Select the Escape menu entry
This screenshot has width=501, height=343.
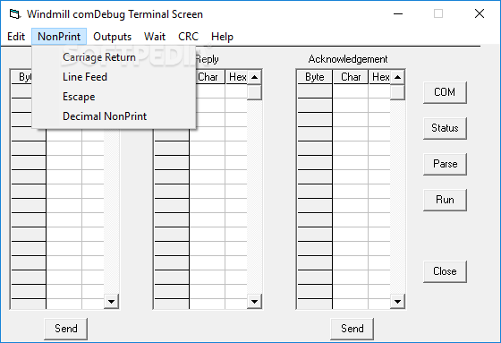[x=115, y=97]
